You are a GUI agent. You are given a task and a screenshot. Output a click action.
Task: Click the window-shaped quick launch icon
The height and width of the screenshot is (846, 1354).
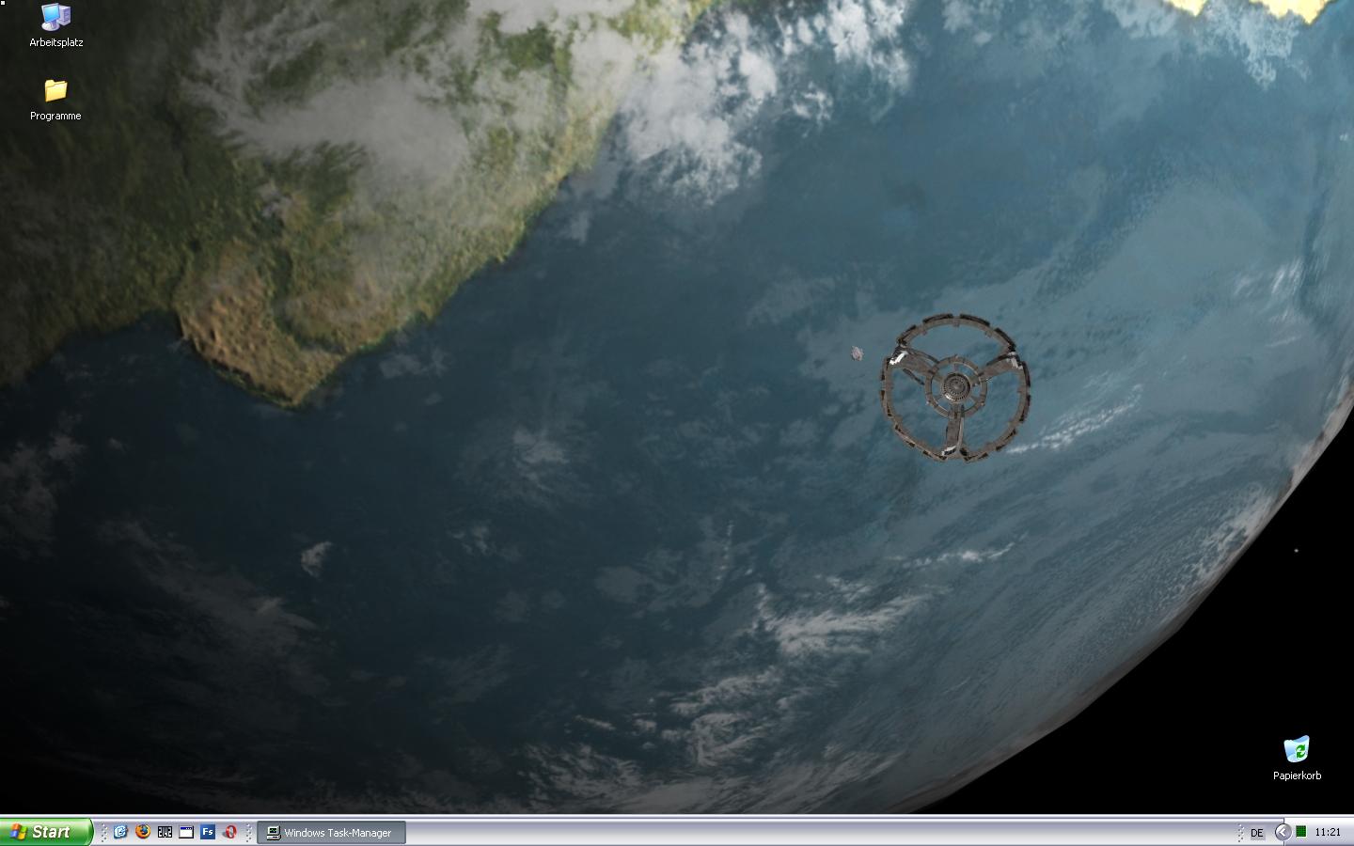coord(186,832)
